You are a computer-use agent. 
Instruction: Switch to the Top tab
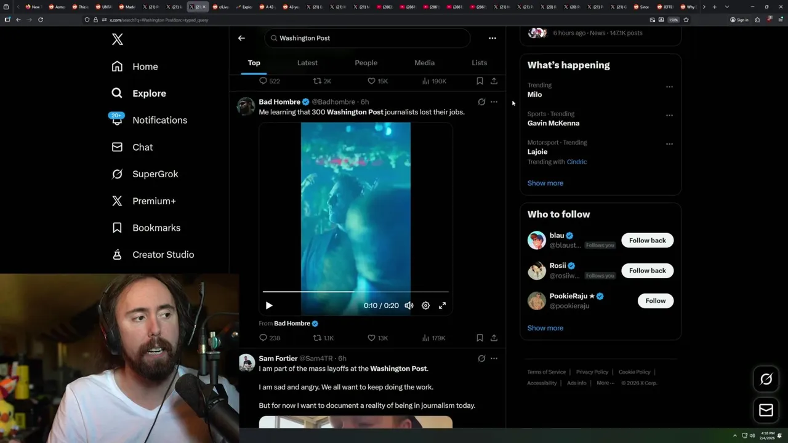[x=254, y=63]
